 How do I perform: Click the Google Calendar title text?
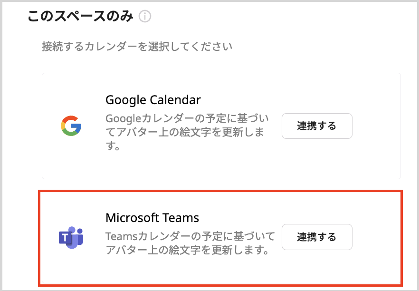coord(152,100)
